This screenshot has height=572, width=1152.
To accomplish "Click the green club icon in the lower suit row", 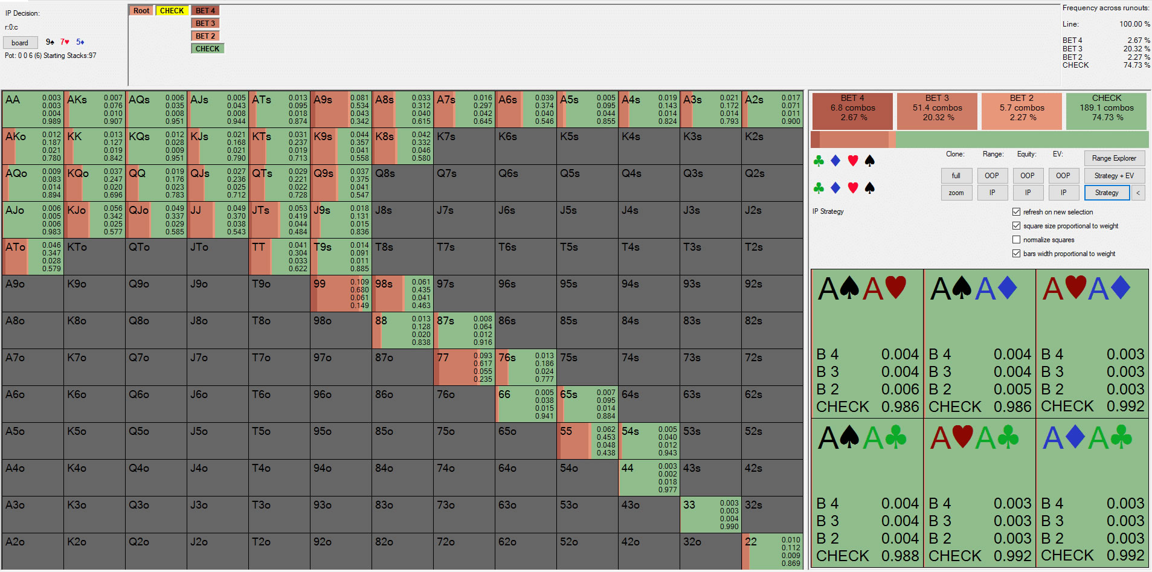I will (819, 188).
